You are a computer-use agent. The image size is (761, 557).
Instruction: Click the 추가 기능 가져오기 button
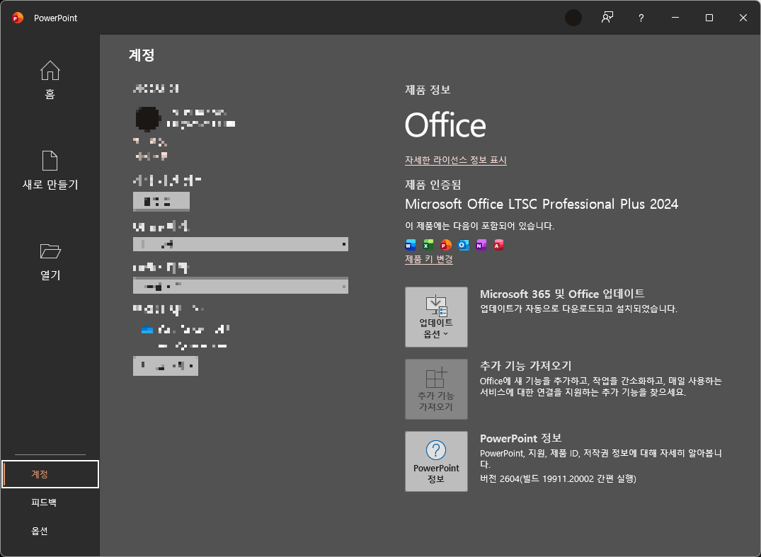[436, 389]
